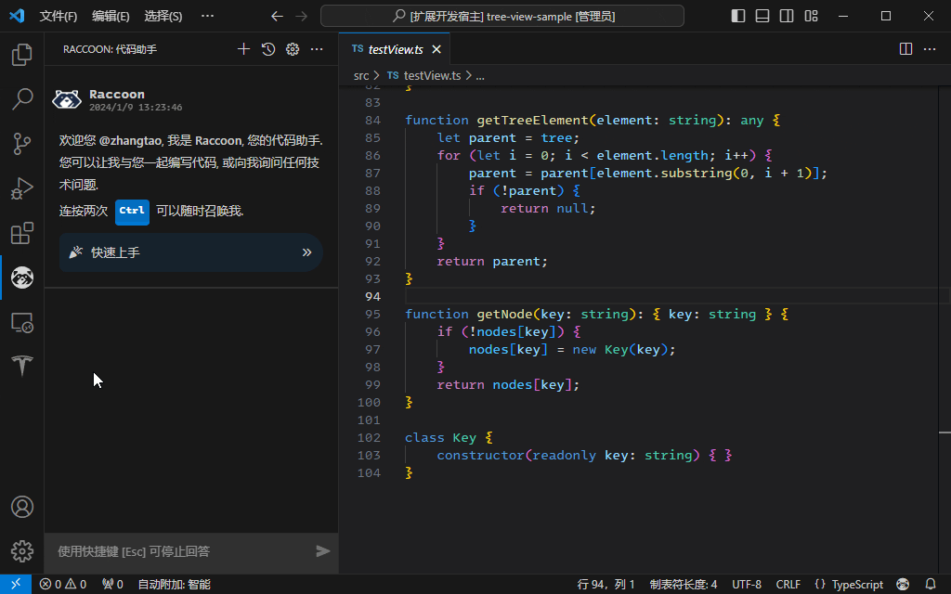
Task: Expand the overflow title bar menu
Action: pos(207,16)
